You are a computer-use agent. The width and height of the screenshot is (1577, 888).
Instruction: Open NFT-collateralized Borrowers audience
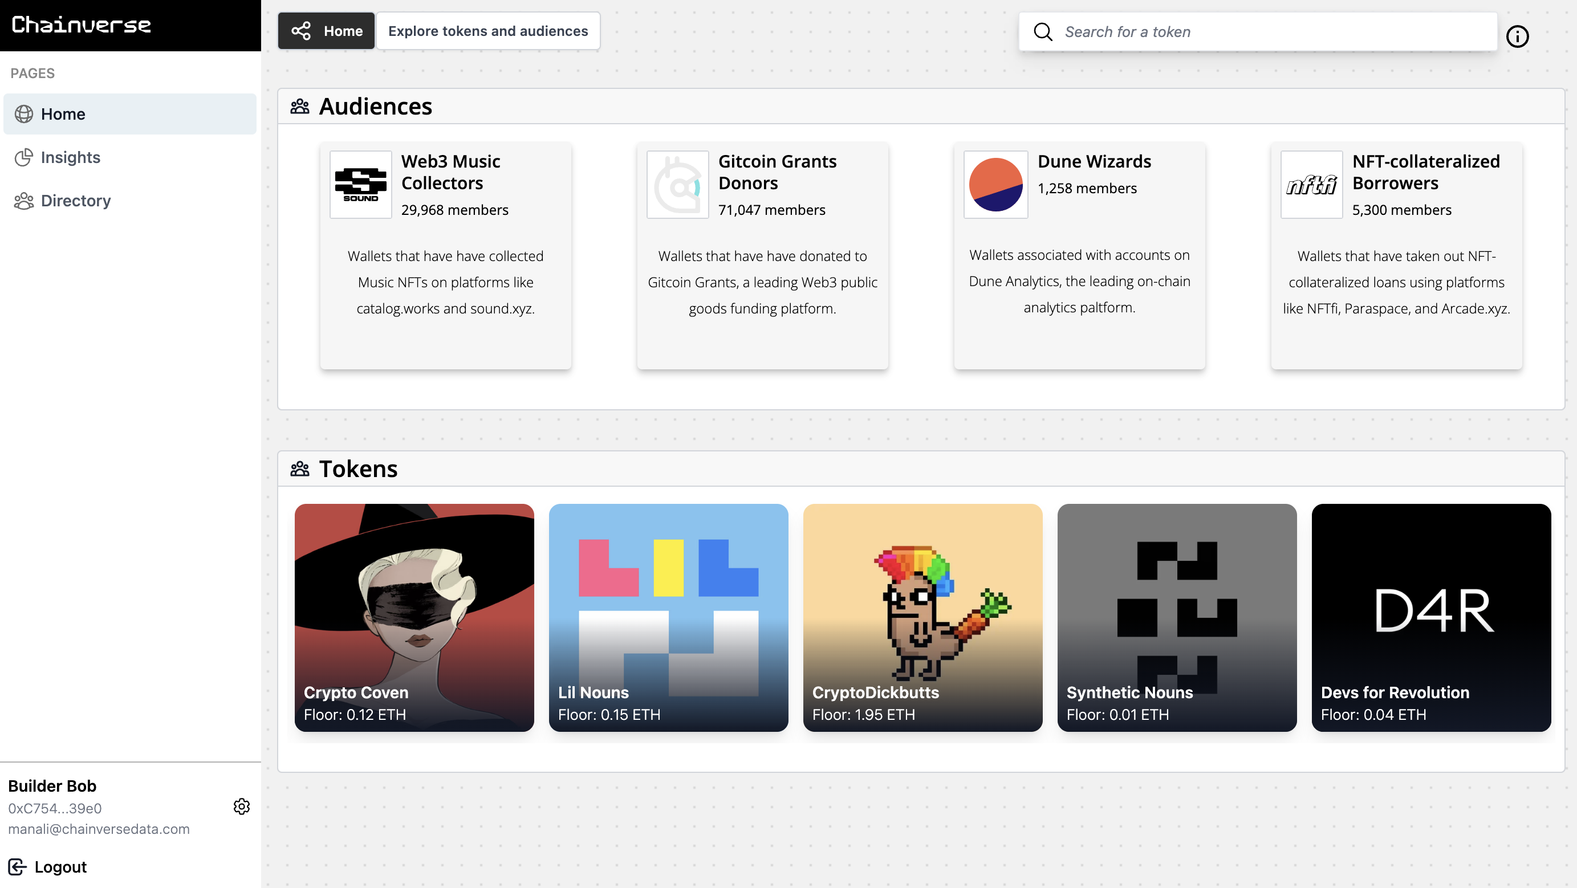[x=1397, y=256]
